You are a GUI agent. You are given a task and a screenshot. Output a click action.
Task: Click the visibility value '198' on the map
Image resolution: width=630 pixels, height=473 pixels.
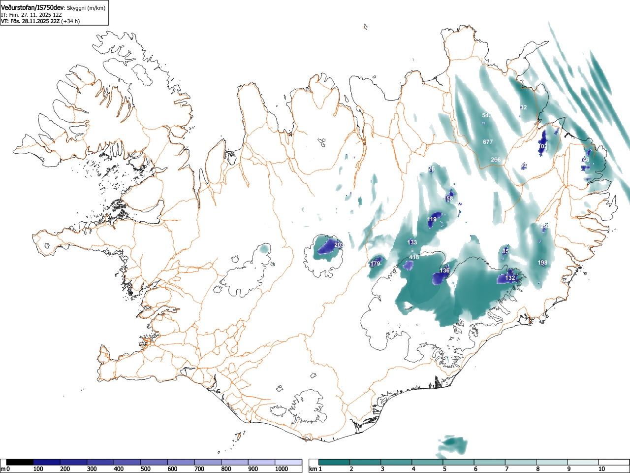543,263
